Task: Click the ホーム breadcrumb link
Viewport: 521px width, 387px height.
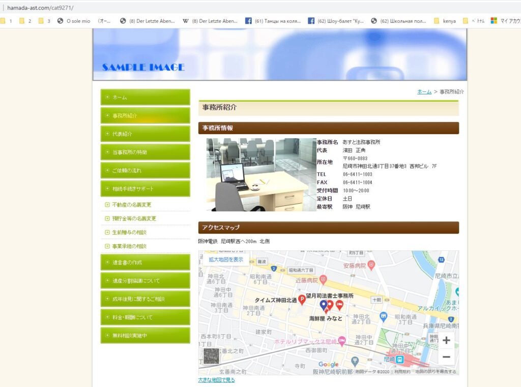Action: pyautogui.click(x=424, y=92)
